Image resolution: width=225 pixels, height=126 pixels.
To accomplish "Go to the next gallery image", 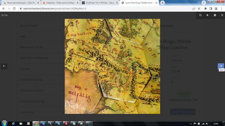I will (x=221, y=66).
